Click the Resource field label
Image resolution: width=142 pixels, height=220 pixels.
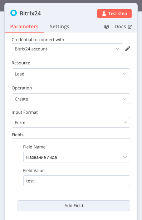tap(21, 63)
